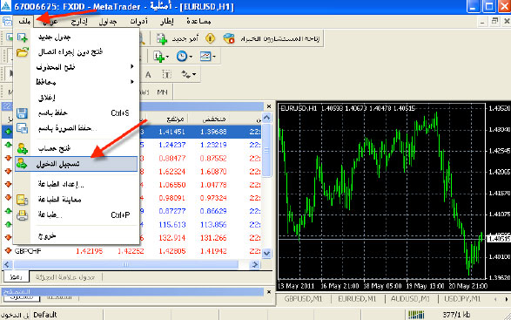Open the Help menu in menu bar
Image resolution: width=511 pixels, height=320 pixels.
(198, 22)
